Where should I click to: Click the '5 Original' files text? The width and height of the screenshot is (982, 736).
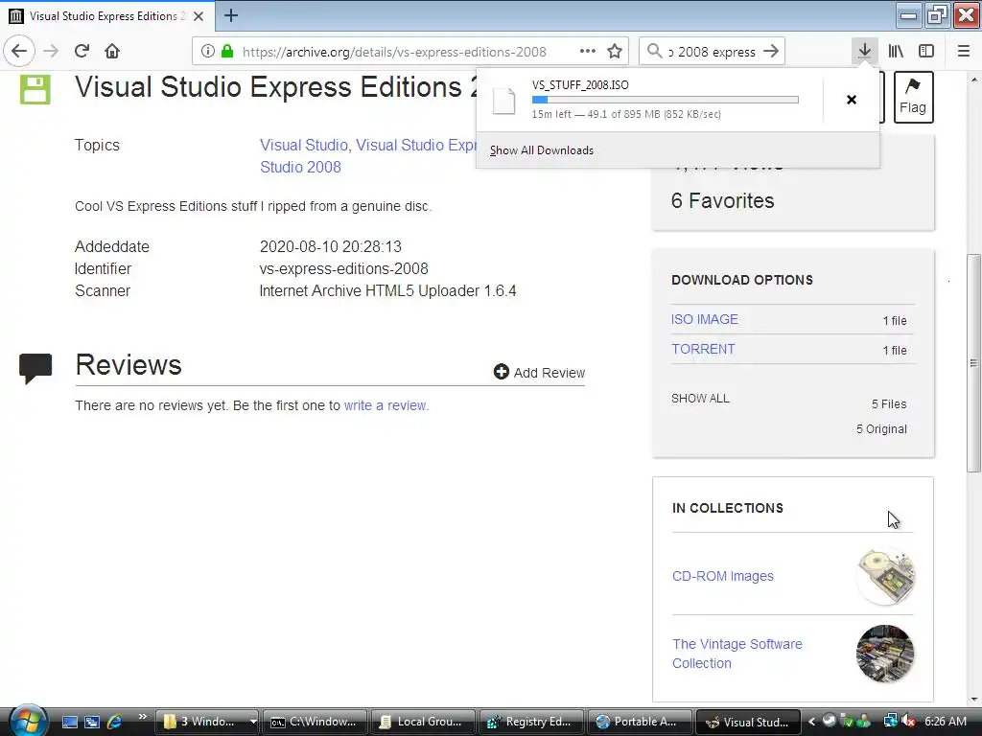pyautogui.click(x=882, y=429)
